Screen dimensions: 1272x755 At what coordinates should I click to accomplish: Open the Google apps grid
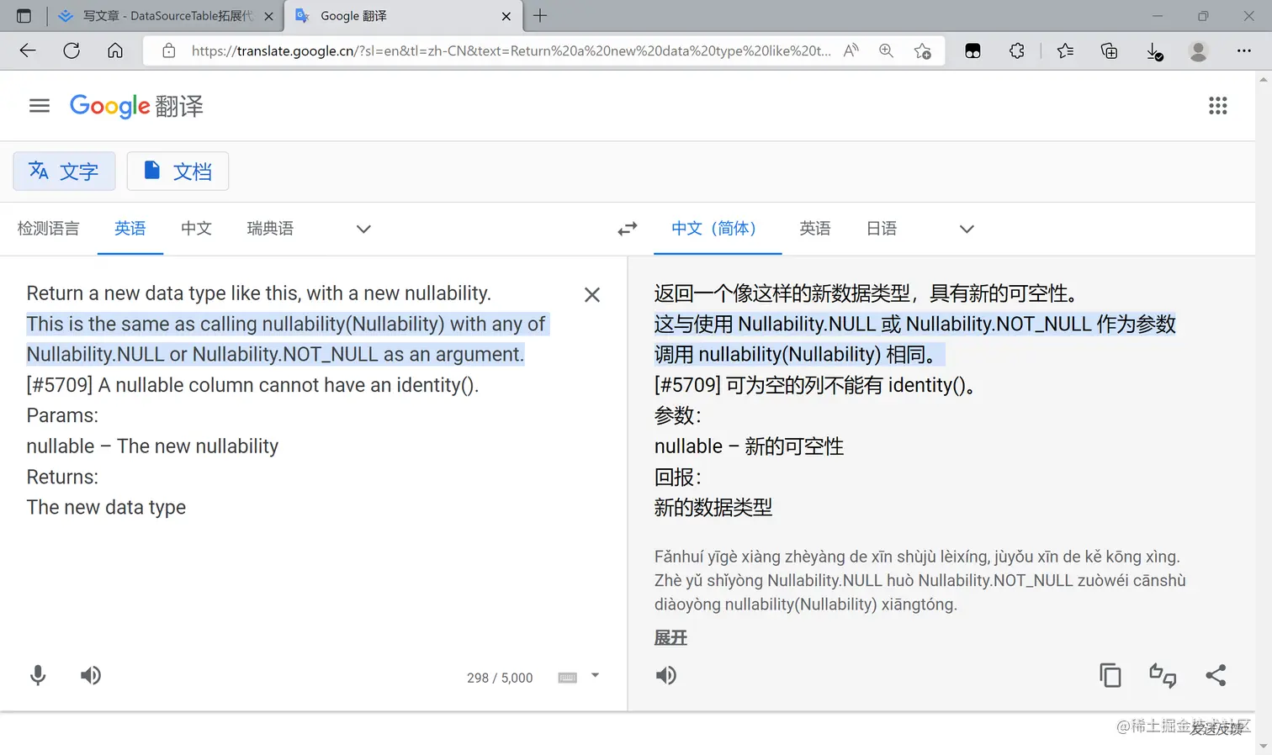tap(1217, 106)
